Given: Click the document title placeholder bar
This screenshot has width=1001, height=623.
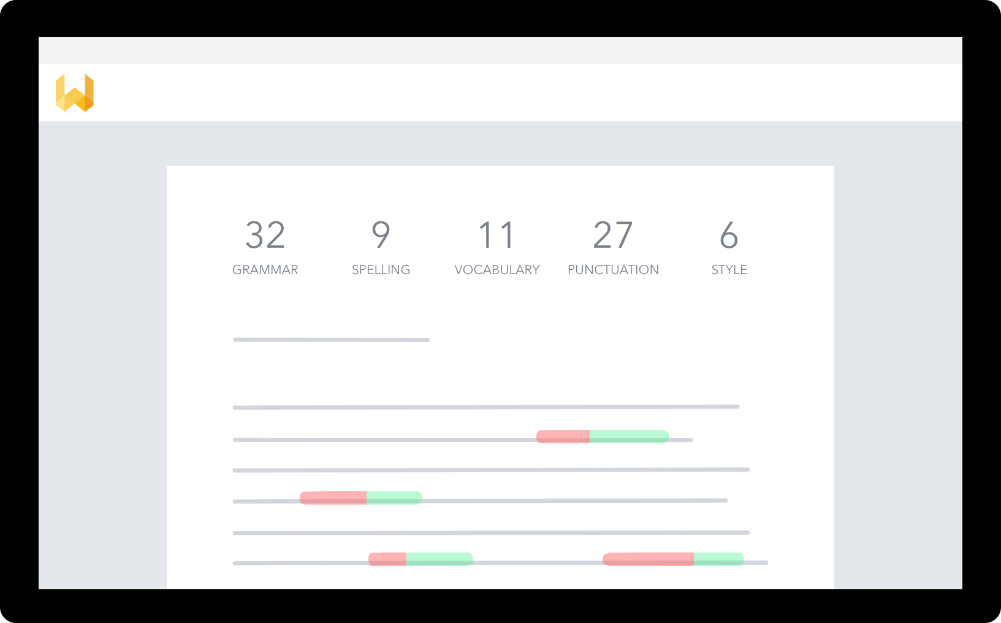Looking at the screenshot, I should [x=331, y=339].
